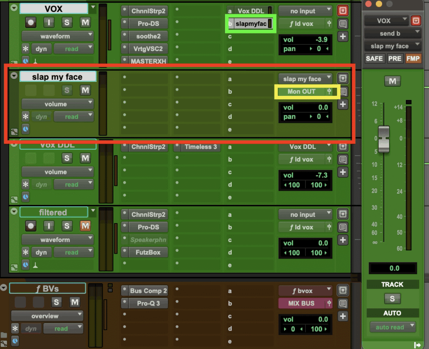Solo the BVs folder track
This screenshot has height=349, width=429.
click(x=56, y=302)
